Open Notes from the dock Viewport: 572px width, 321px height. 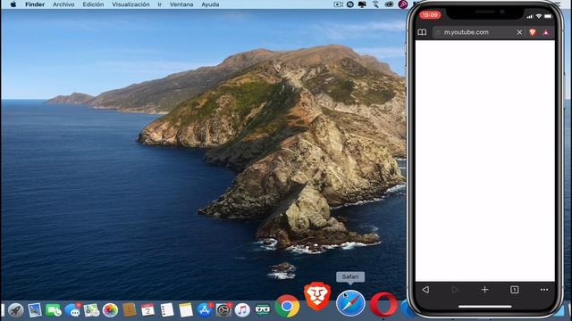(186, 310)
